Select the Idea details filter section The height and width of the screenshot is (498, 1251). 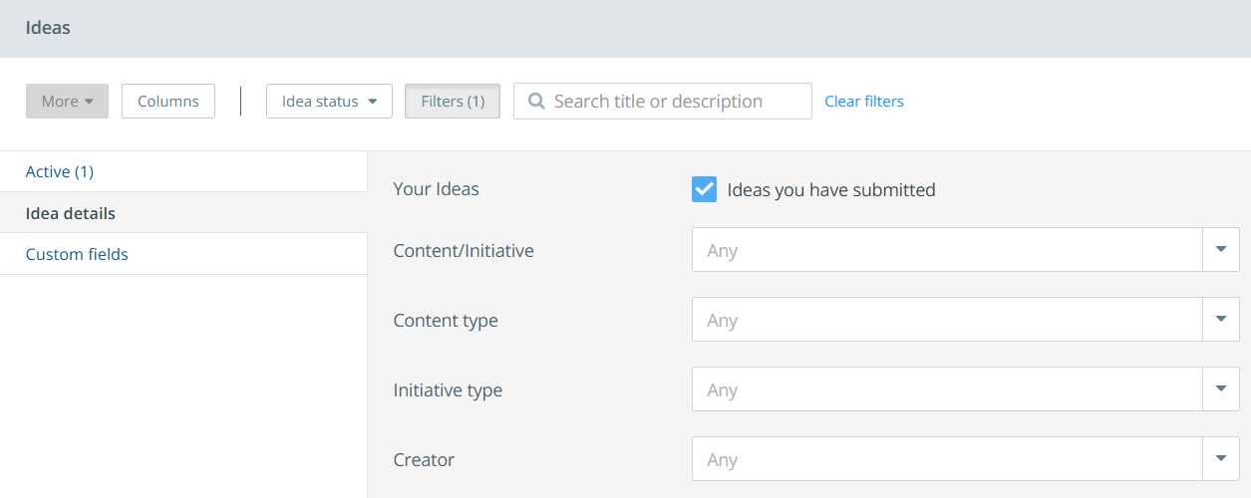click(x=71, y=213)
